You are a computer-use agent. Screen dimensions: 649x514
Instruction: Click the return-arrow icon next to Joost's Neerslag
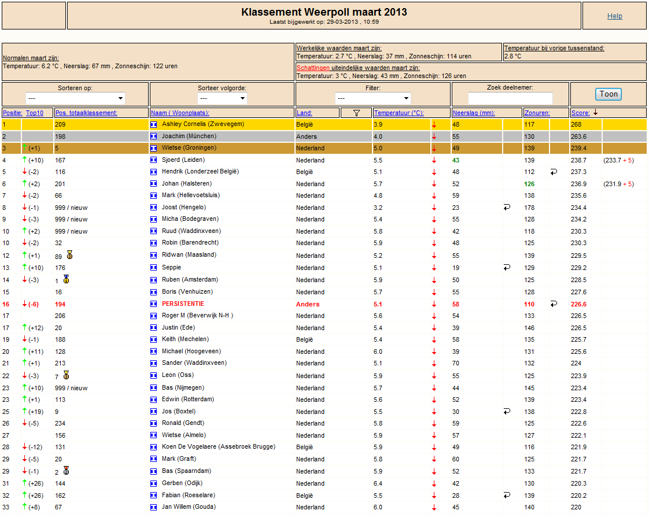point(507,208)
